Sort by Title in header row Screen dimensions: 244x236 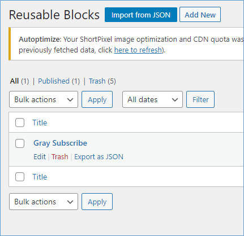(40, 123)
